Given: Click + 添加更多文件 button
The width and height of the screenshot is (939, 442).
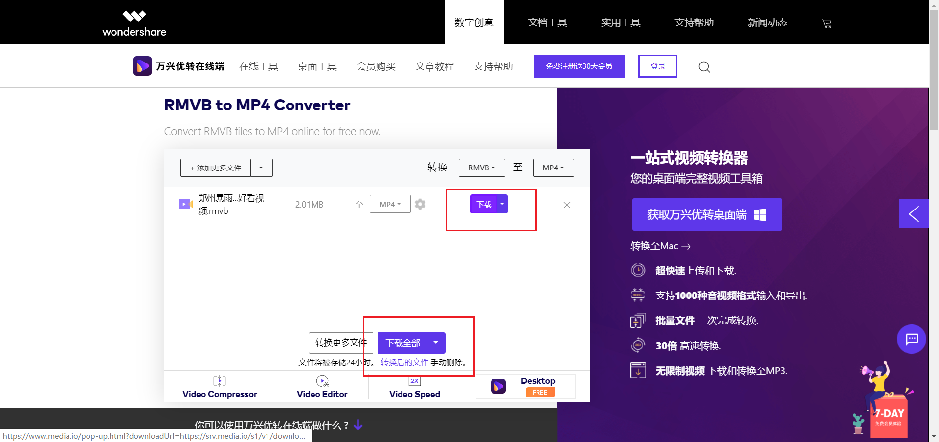Looking at the screenshot, I should tap(216, 168).
